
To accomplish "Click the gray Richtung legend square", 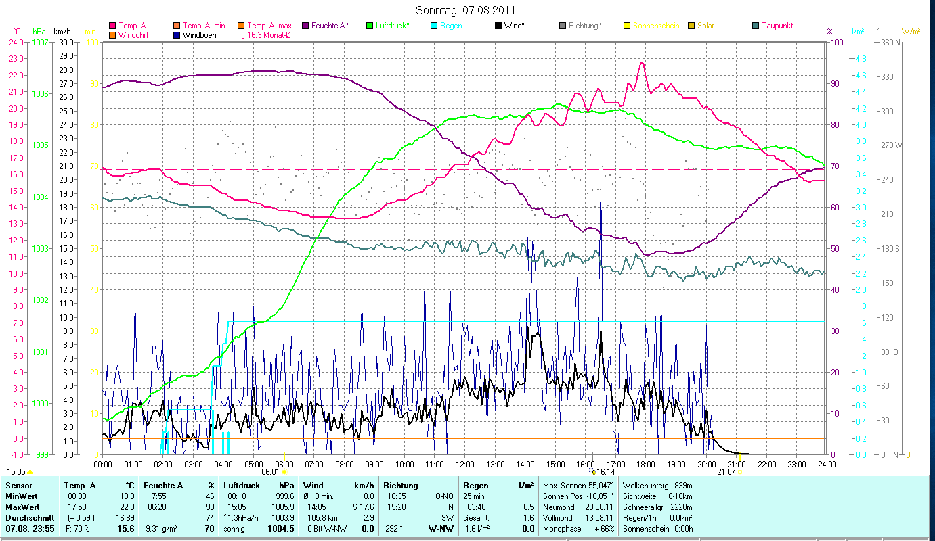I will click(x=563, y=26).
